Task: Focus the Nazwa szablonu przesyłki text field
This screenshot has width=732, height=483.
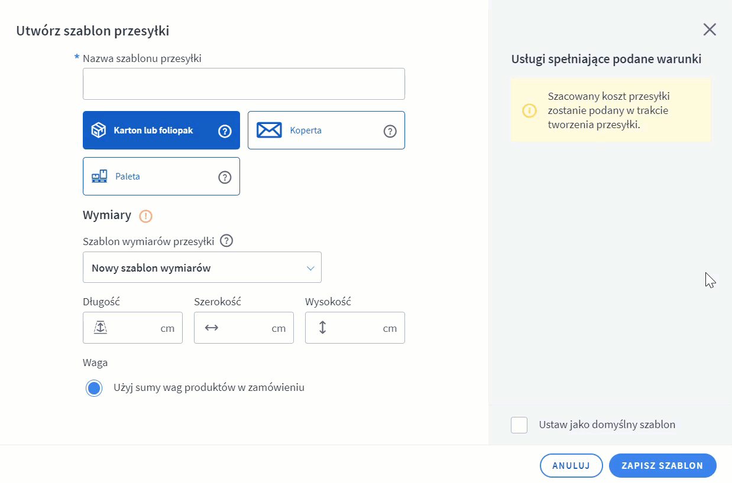Action: click(244, 84)
